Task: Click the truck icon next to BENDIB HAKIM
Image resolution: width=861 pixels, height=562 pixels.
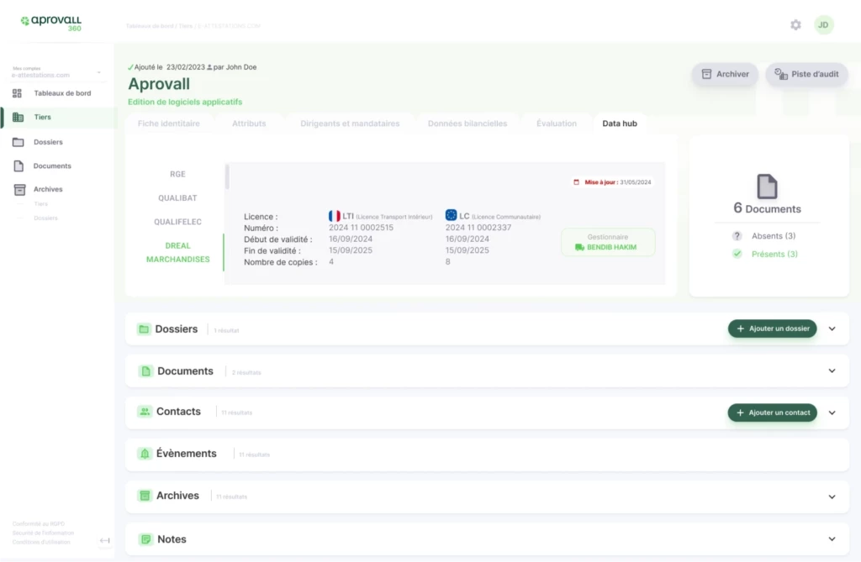Action: pos(579,248)
